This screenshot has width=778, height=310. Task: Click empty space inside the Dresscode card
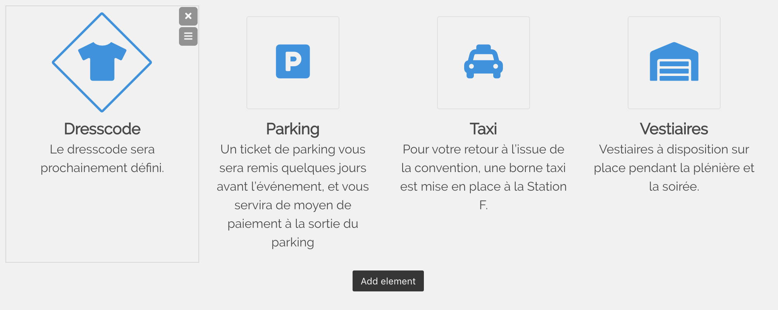click(x=102, y=221)
